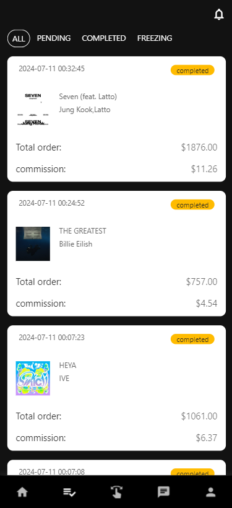
Task: Open the Seven (feat. Latto) song title
Action: (x=88, y=97)
